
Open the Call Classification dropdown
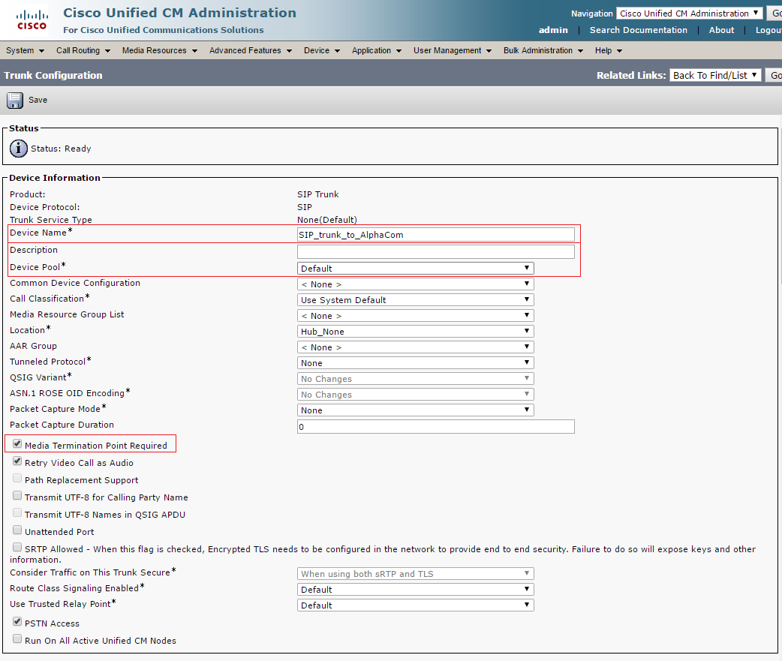point(415,300)
